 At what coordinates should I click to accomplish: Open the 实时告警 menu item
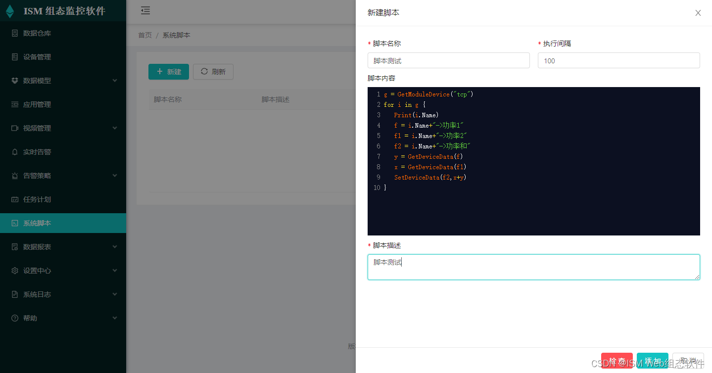pyautogui.click(x=63, y=152)
